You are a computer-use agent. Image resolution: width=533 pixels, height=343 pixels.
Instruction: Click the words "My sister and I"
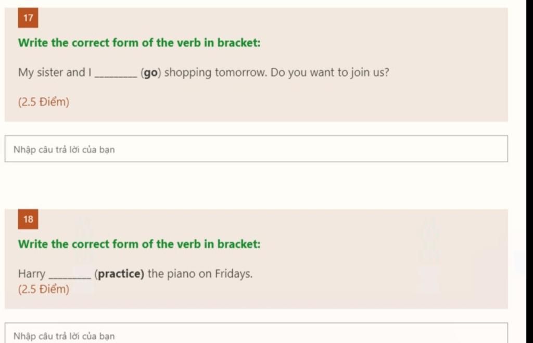coord(55,72)
